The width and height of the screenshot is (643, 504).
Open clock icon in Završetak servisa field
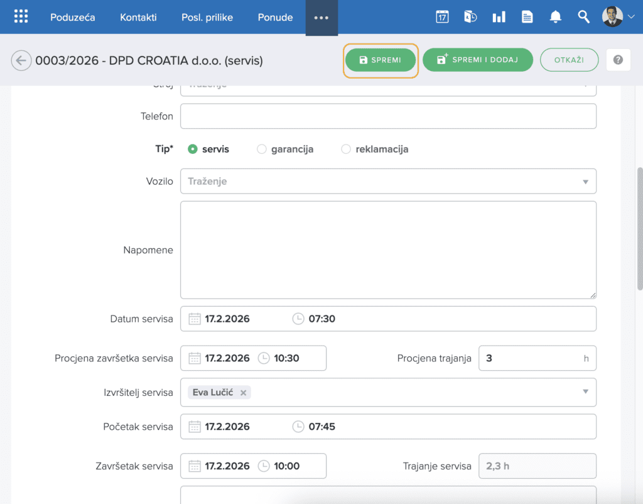tap(264, 466)
